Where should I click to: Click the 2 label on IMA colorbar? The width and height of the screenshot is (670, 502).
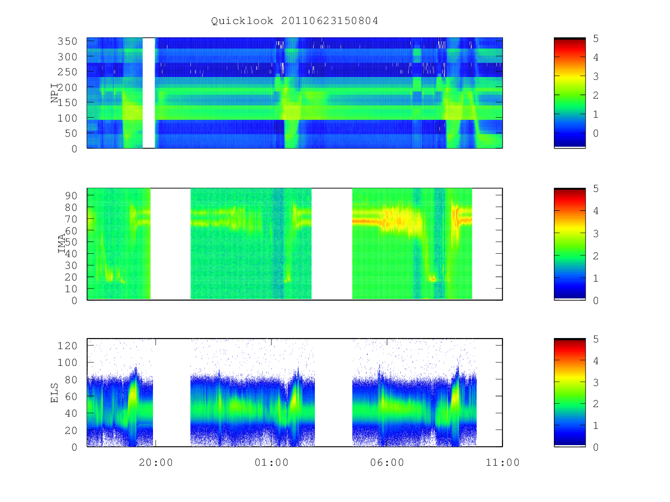pyautogui.click(x=596, y=255)
